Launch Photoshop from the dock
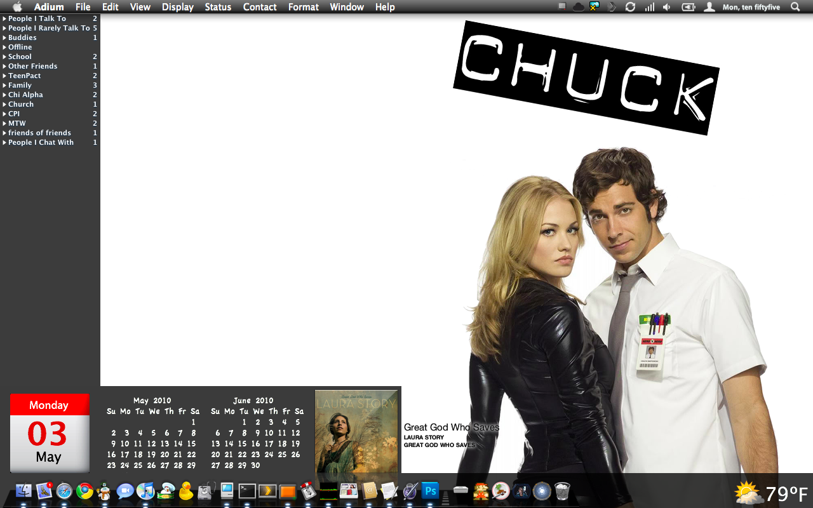Viewport: 813px width, 508px height. tap(430, 491)
